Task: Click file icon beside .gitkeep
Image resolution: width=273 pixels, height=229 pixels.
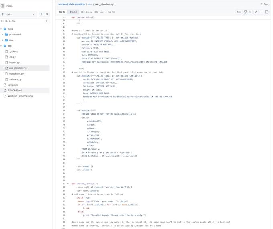Action: pos(6,51)
